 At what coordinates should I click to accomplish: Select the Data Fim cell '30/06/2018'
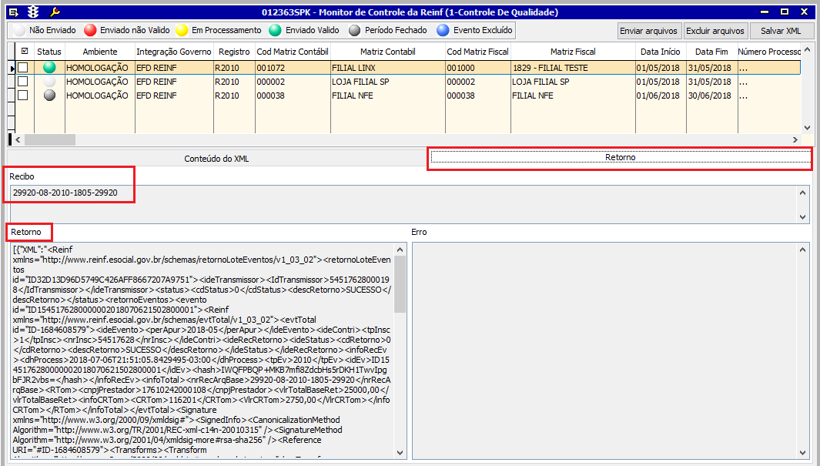711,96
